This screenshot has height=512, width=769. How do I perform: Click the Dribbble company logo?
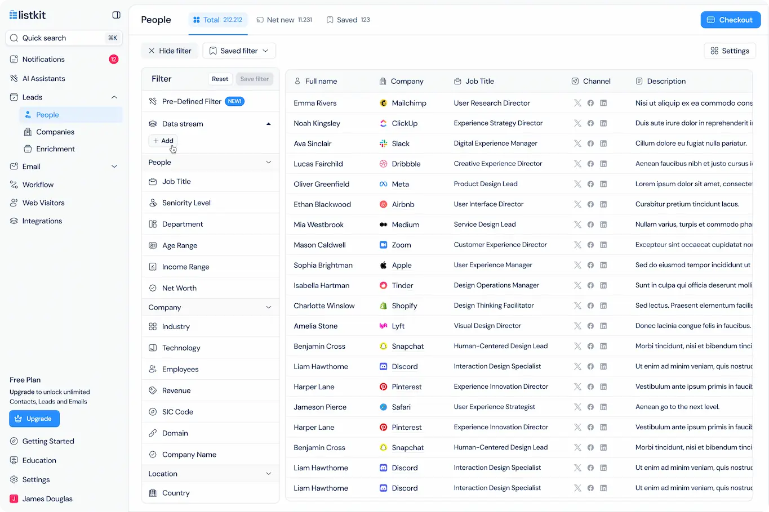(383, 164)
